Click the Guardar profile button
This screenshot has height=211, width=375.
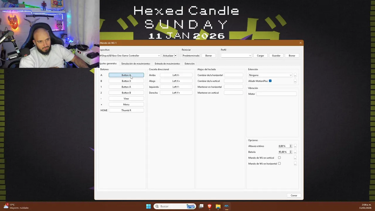(276, 56)
